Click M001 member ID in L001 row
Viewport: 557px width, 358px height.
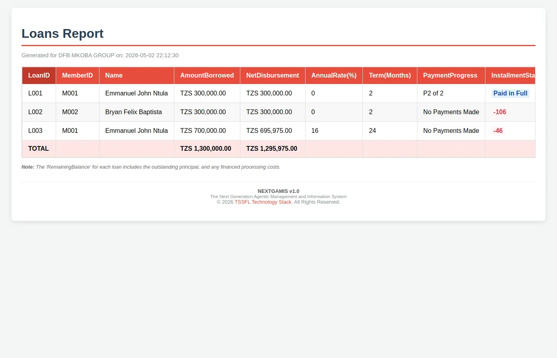78,93
